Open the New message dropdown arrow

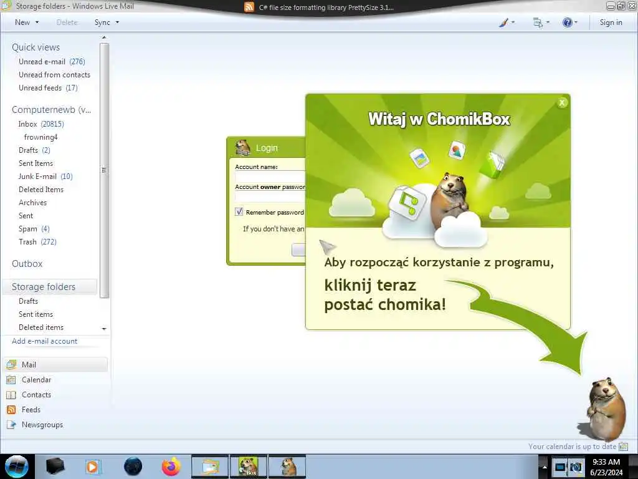(37, 22)
